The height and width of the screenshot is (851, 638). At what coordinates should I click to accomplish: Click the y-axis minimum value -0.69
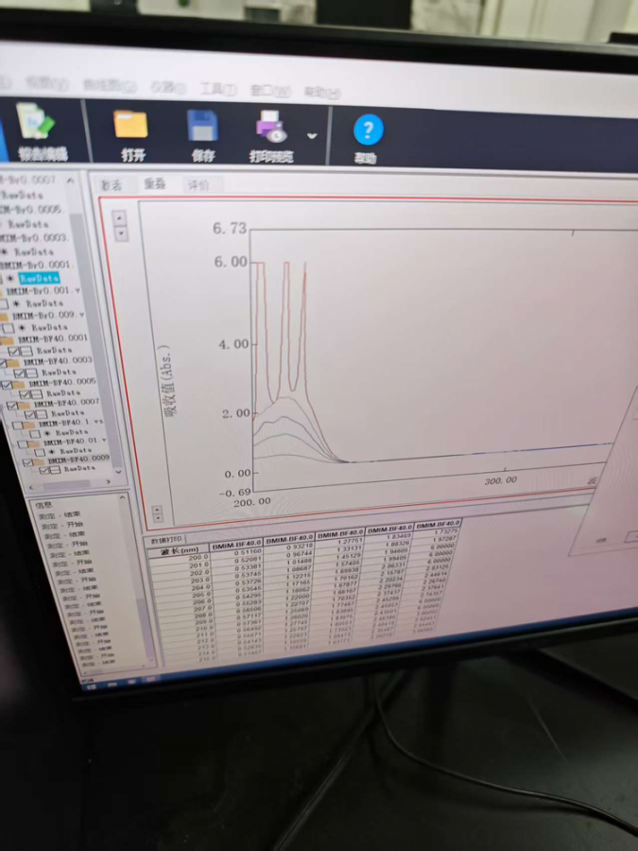tap(235, 493)
